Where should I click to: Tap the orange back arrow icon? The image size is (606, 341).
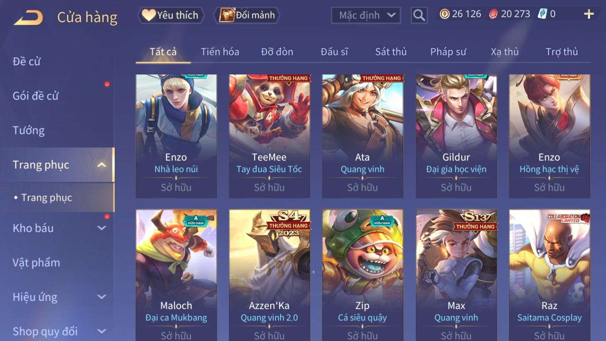point(28,18)
